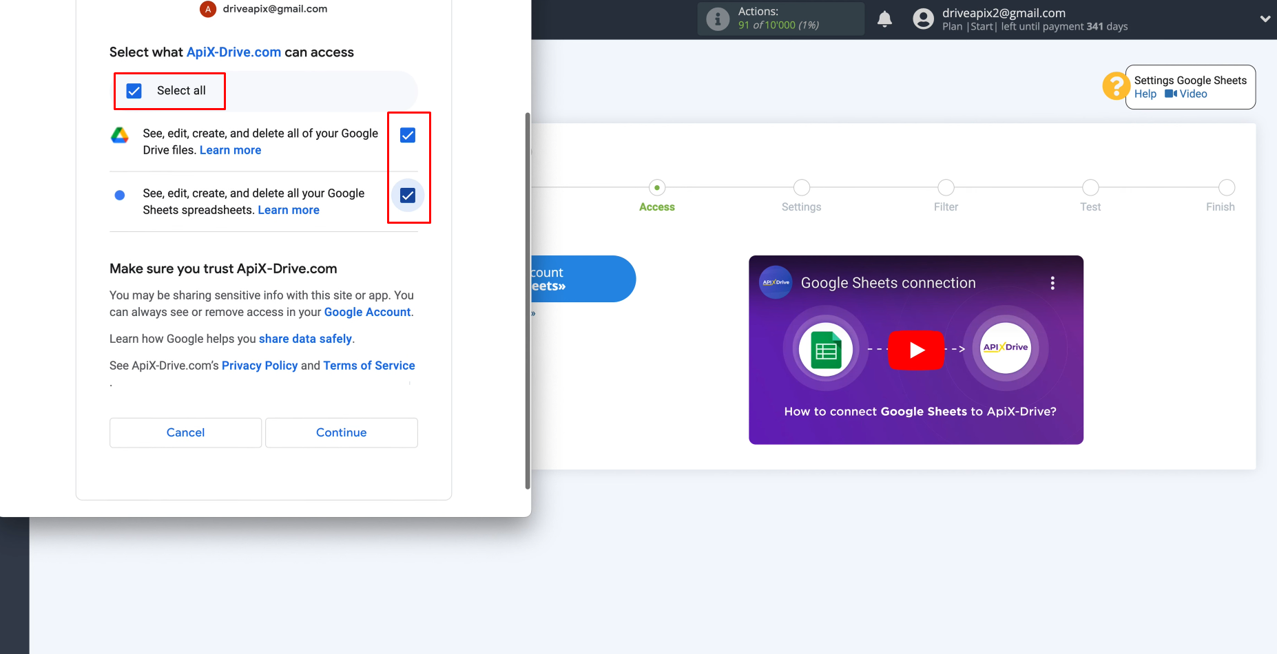Image resolution: width=1277 pixels, height=654 pixels.
Task: Click the Google Sheets blue dot icon
Action: point(119,195)
